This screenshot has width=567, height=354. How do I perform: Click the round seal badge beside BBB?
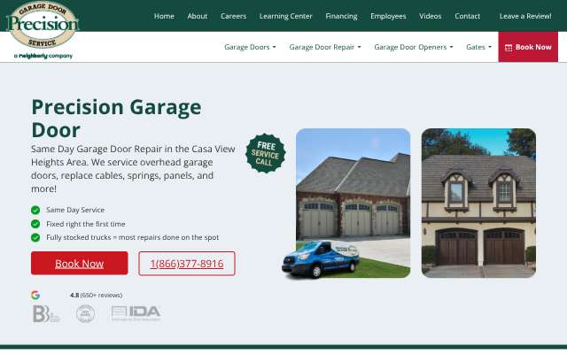click(86, 313)
